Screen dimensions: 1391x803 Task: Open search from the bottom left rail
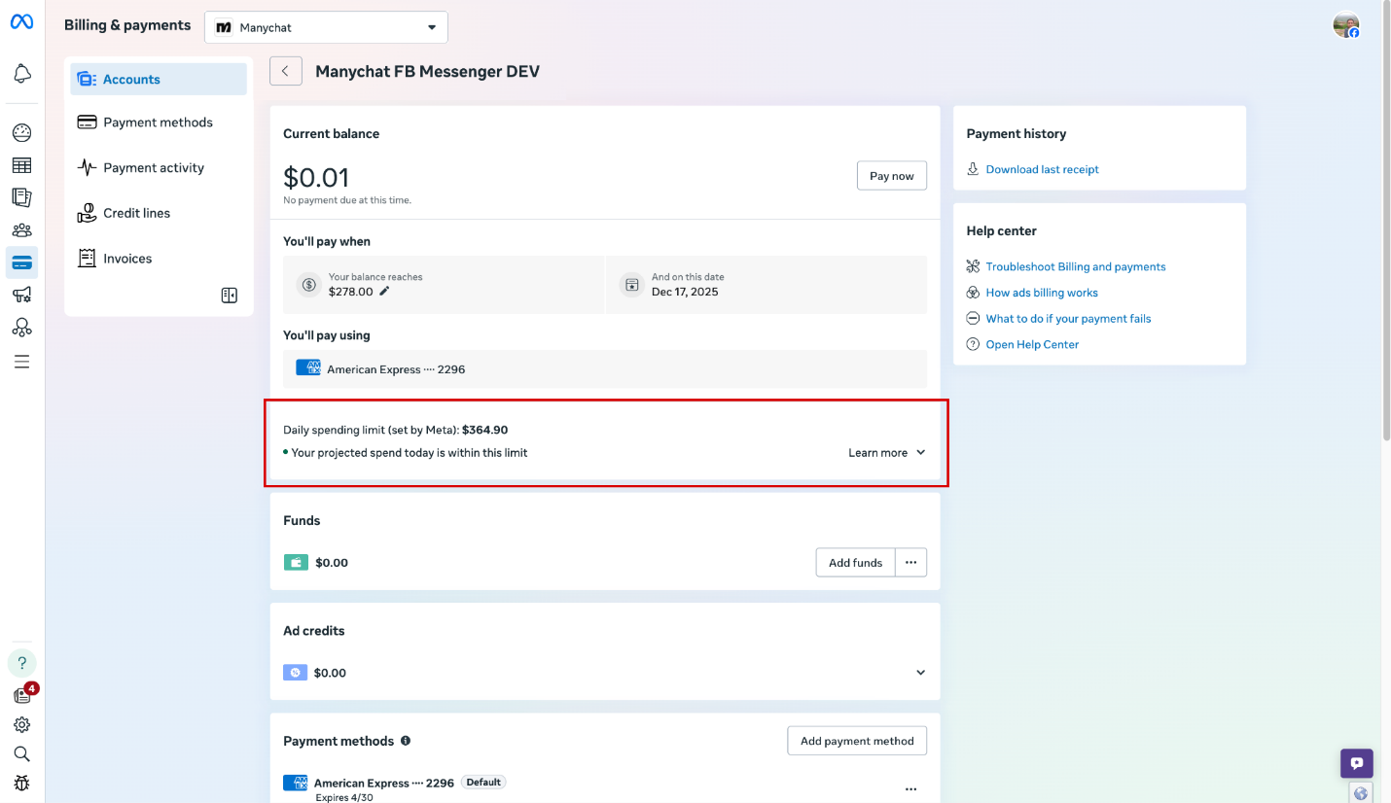pyautogui.click(x=21, y=753)
